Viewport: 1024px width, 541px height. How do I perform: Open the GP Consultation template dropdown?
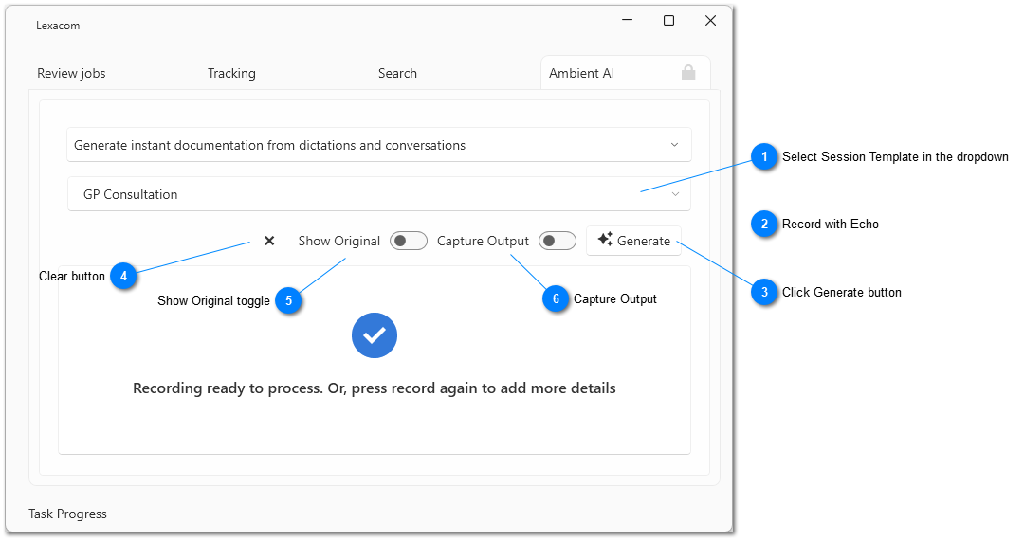click(379, 194)
